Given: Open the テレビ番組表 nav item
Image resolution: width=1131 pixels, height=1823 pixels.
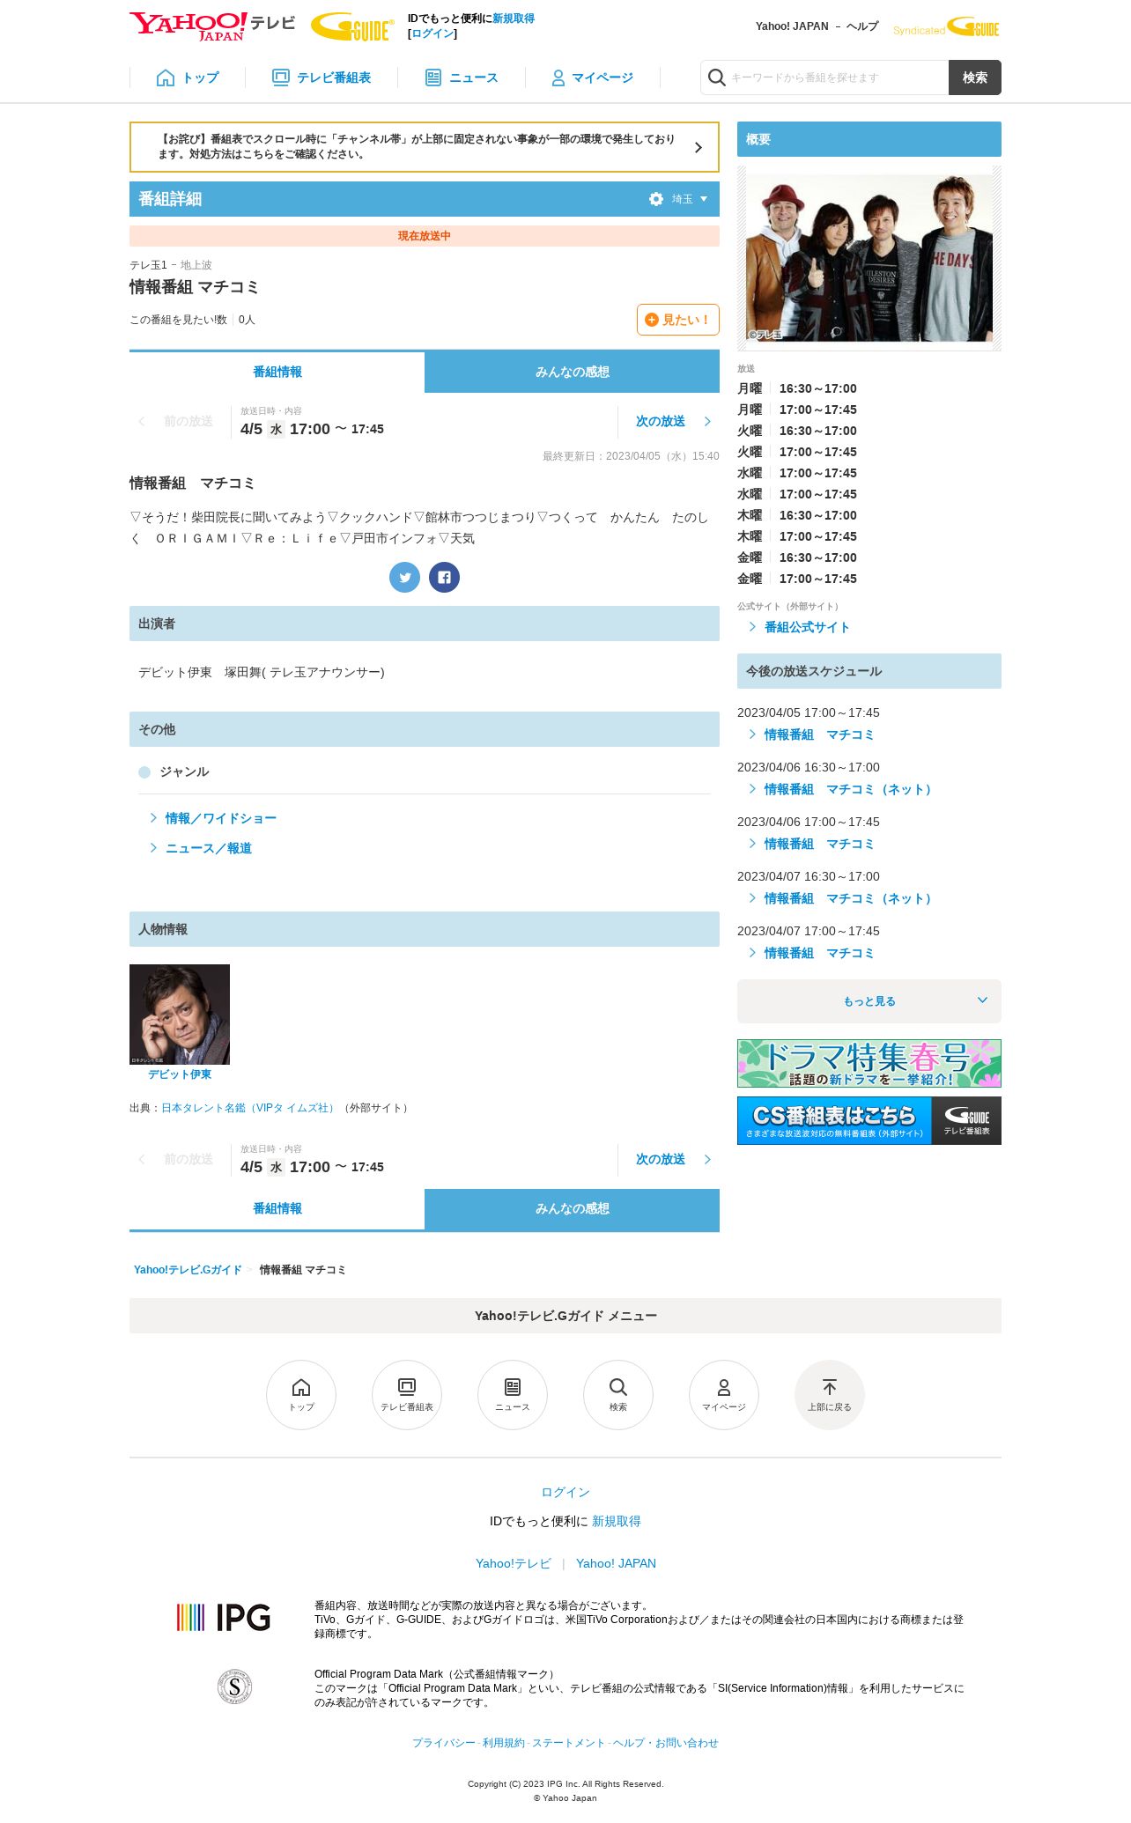Looking at the screenshot, I should click(322, 77).
